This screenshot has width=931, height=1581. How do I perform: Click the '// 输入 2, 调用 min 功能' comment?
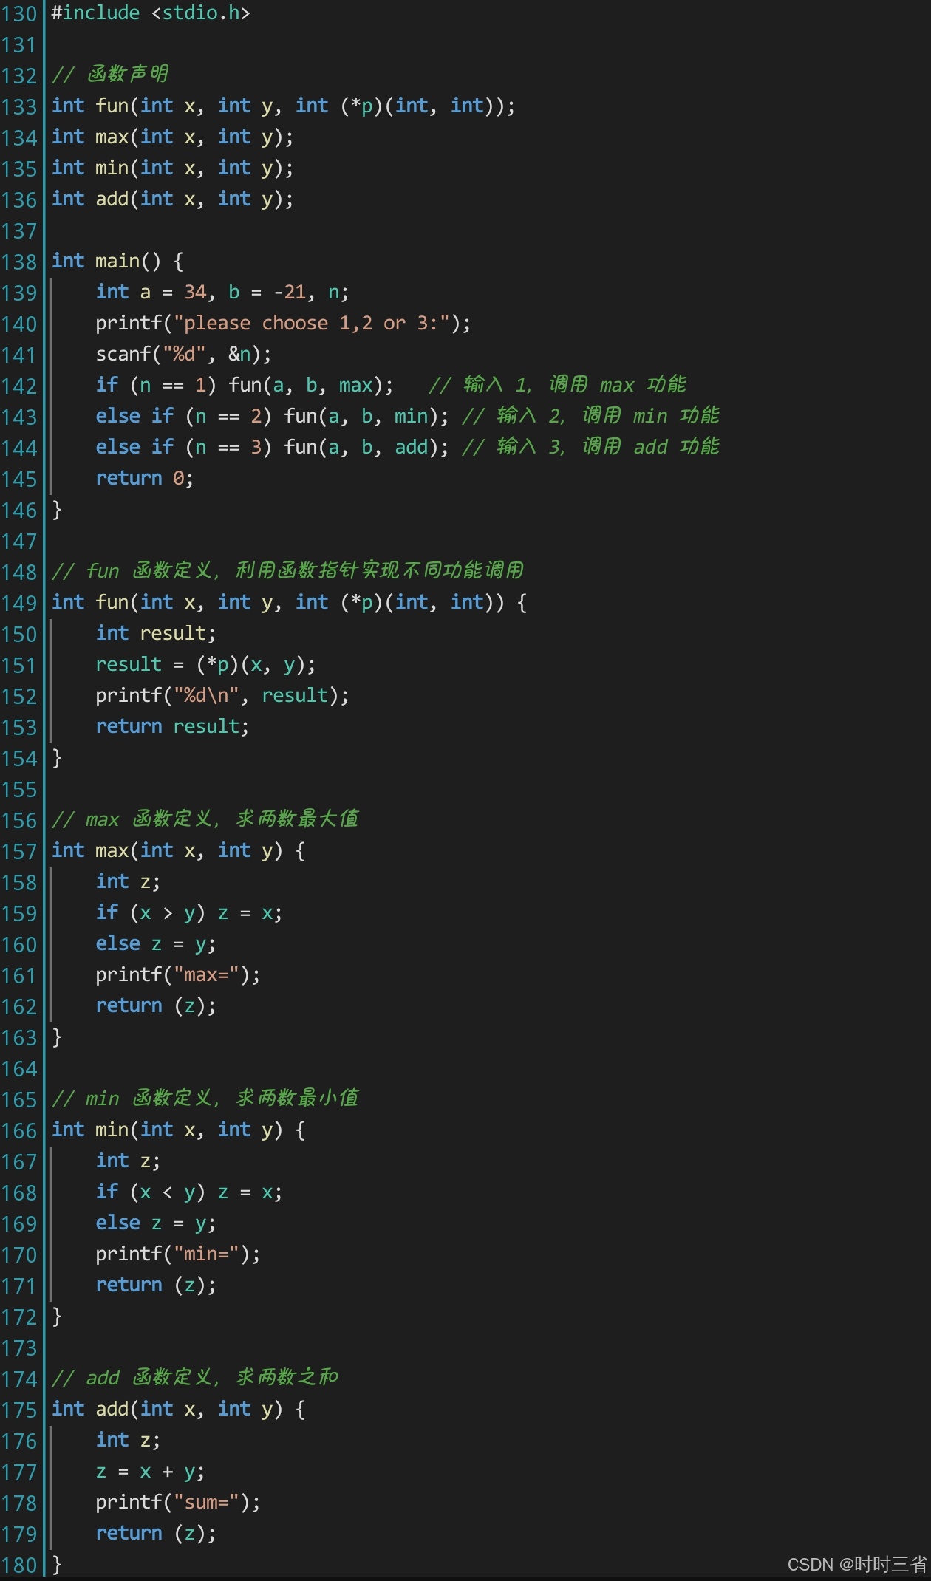point(591,417)
